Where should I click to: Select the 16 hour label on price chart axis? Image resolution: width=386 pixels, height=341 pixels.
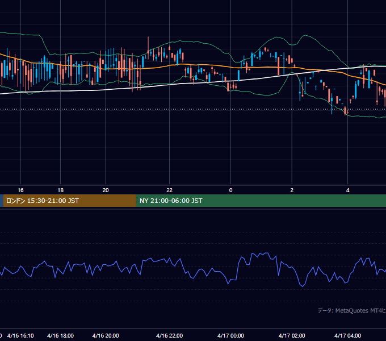tap(20, 190)
